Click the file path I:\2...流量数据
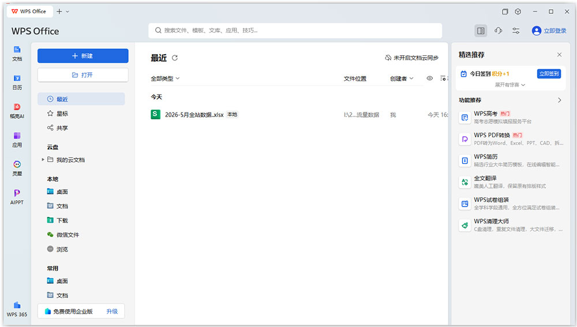 pyautogui.click(x=361, y=115)
